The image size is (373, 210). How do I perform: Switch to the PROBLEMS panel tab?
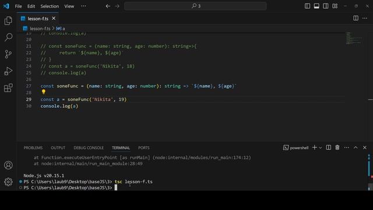pyautogui.click(x=33, y=148)
